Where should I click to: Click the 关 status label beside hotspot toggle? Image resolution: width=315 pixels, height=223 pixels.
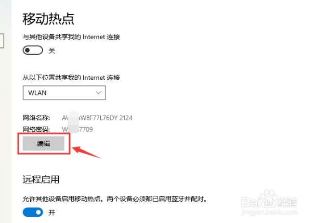pyautogui.click(x=51, y=51)
